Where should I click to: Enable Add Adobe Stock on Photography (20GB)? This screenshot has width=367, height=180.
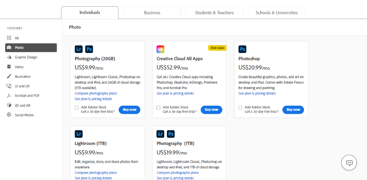76,108
